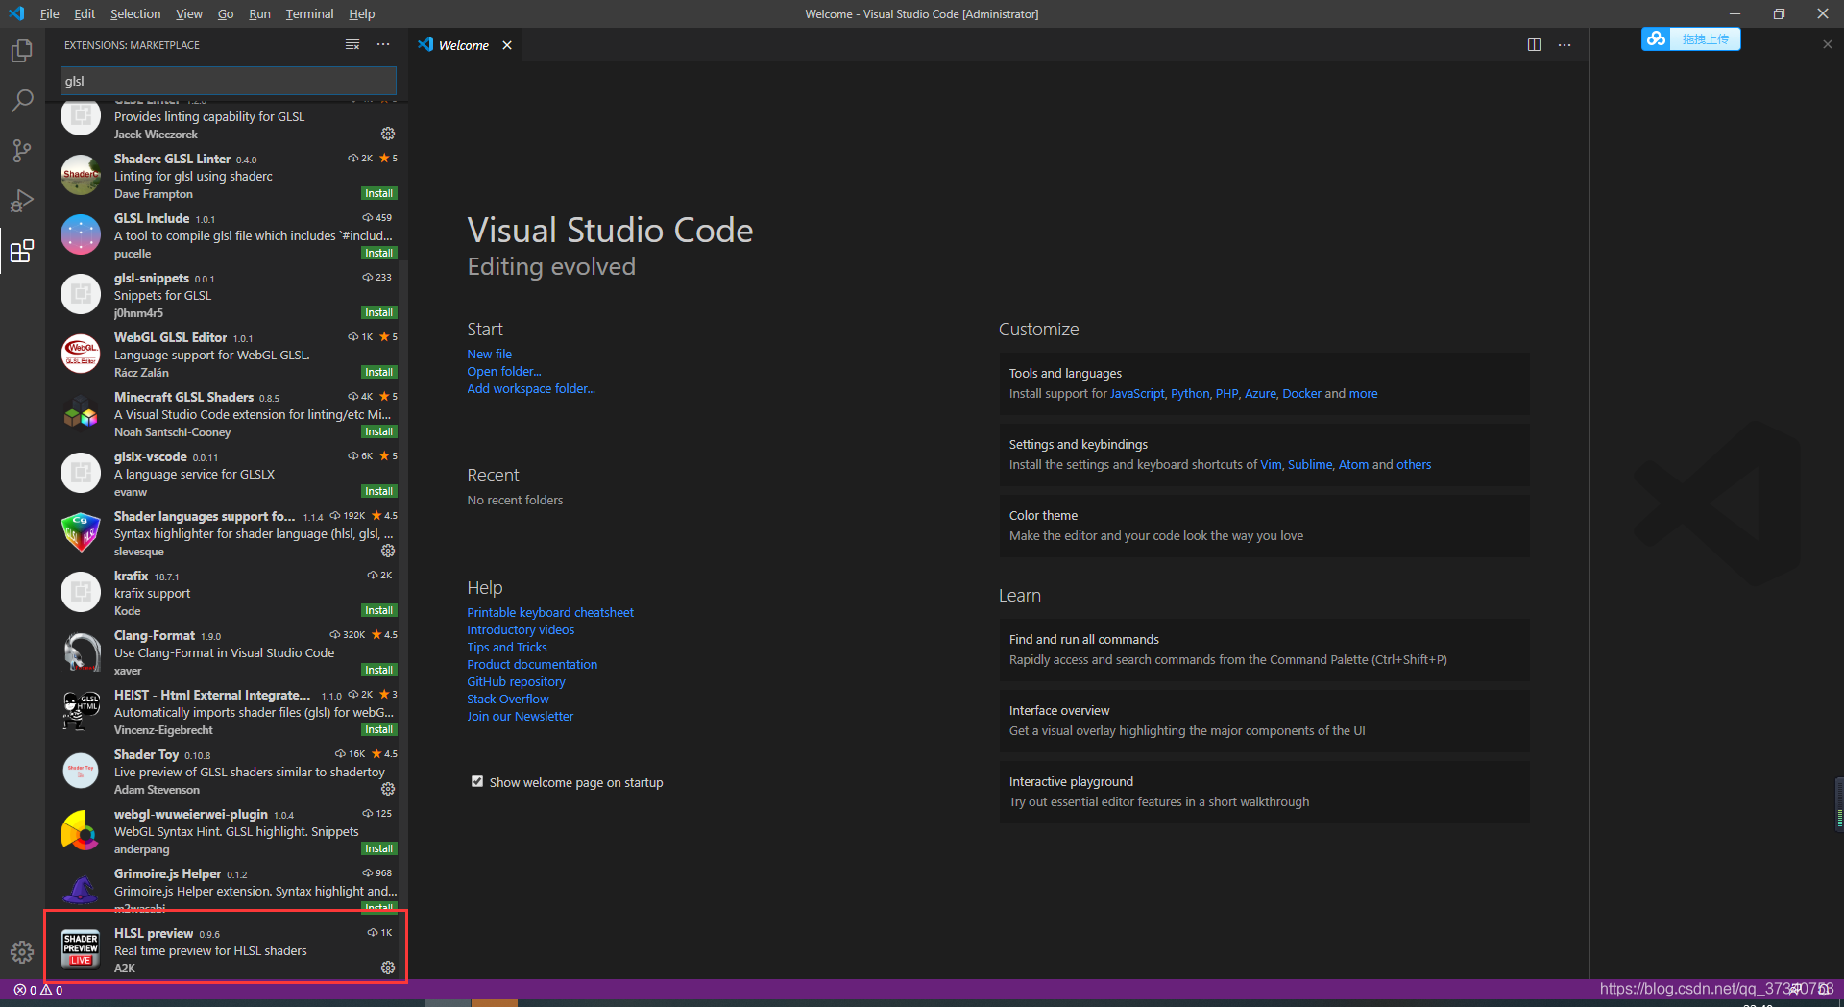This screenshot has height=1007, width=1844.
Task: Open manage gear for Shader languages support
Action: [388, 551]
